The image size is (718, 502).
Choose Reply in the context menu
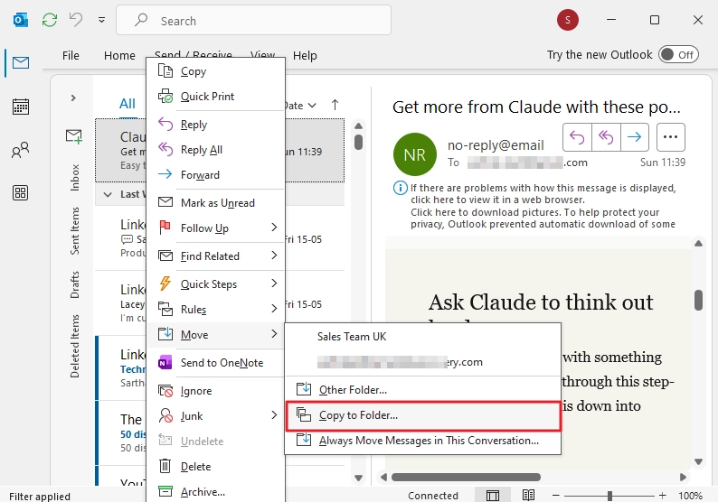coord(216,125)
